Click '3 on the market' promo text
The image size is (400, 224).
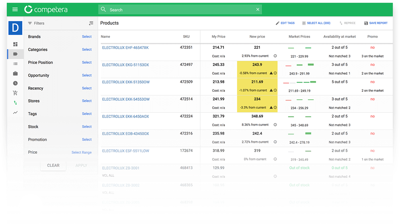(373, 56)
